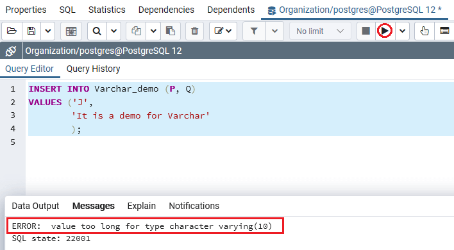
Task: Select the Query Editor tab
Action: 29,69
